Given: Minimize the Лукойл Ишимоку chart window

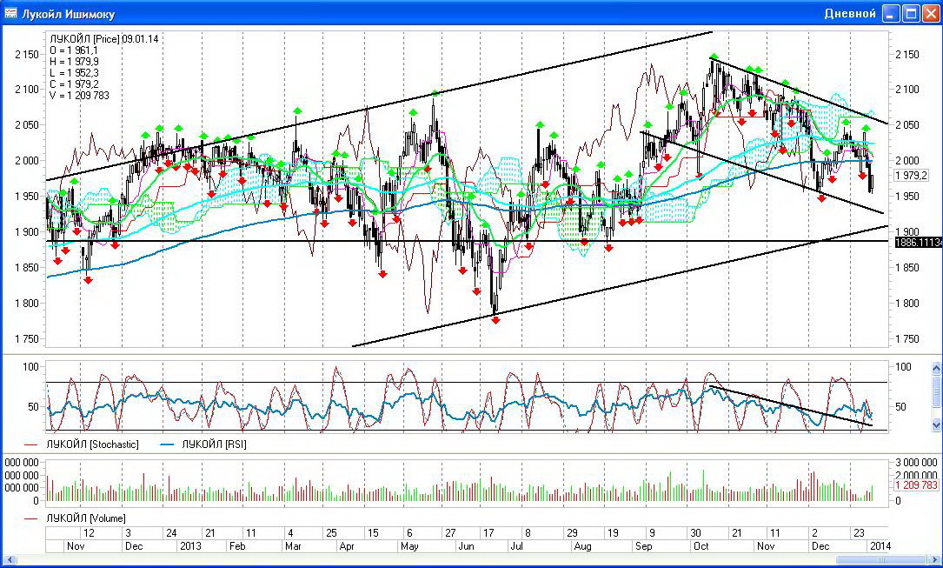Looking at the screenshot, I should tap(891, 13).
